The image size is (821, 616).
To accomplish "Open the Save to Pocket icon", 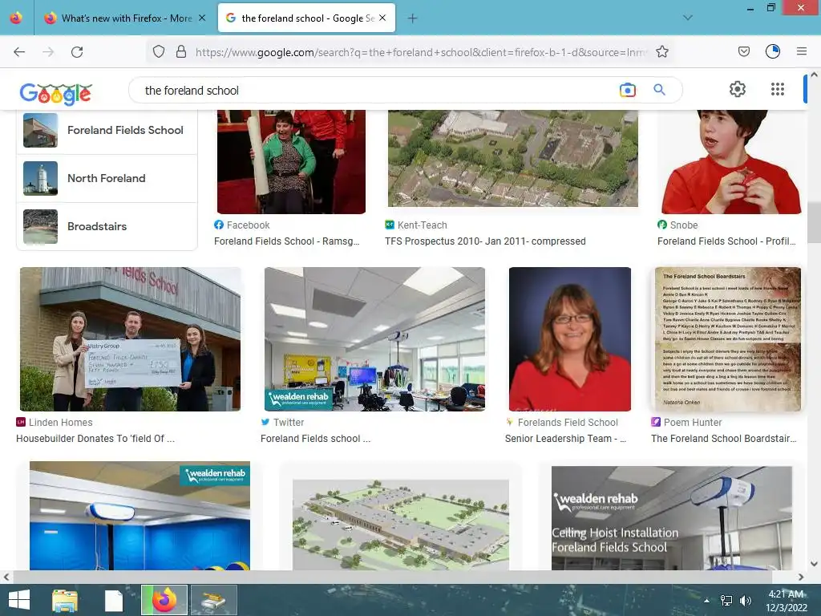I will [743, 51].
